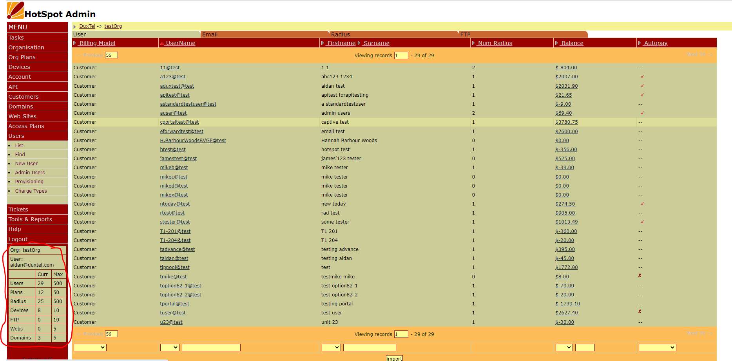The width and height of the screenshot is (732, 361).
Task: Click red sort indicator beside UserName
Action: (162, 43)
